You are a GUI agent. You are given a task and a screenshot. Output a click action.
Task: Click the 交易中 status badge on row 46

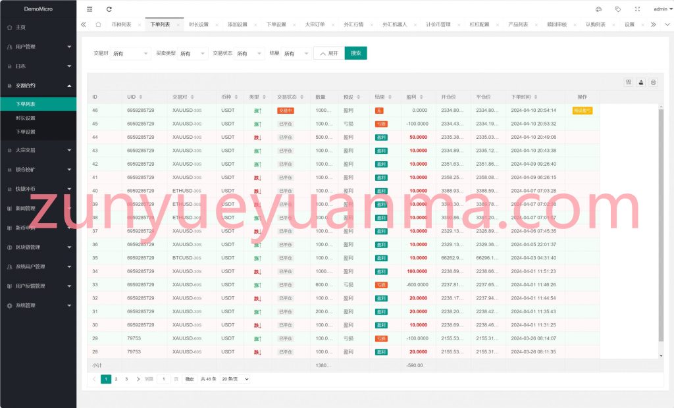[286, 111]
